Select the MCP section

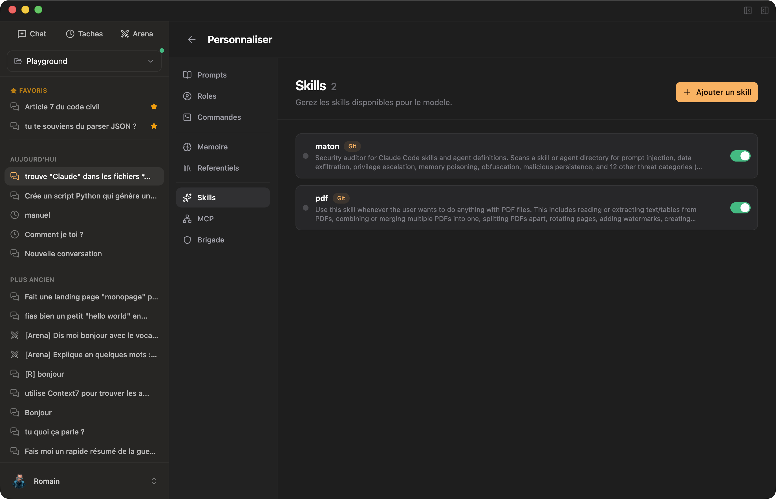point(205,219)
